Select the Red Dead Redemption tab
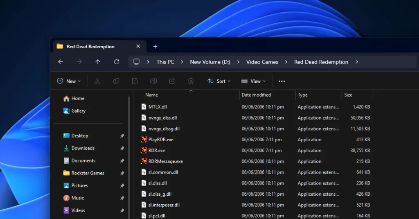Image resolution: width=419 pixels, height=219 pixels. [x=100, y=47]
